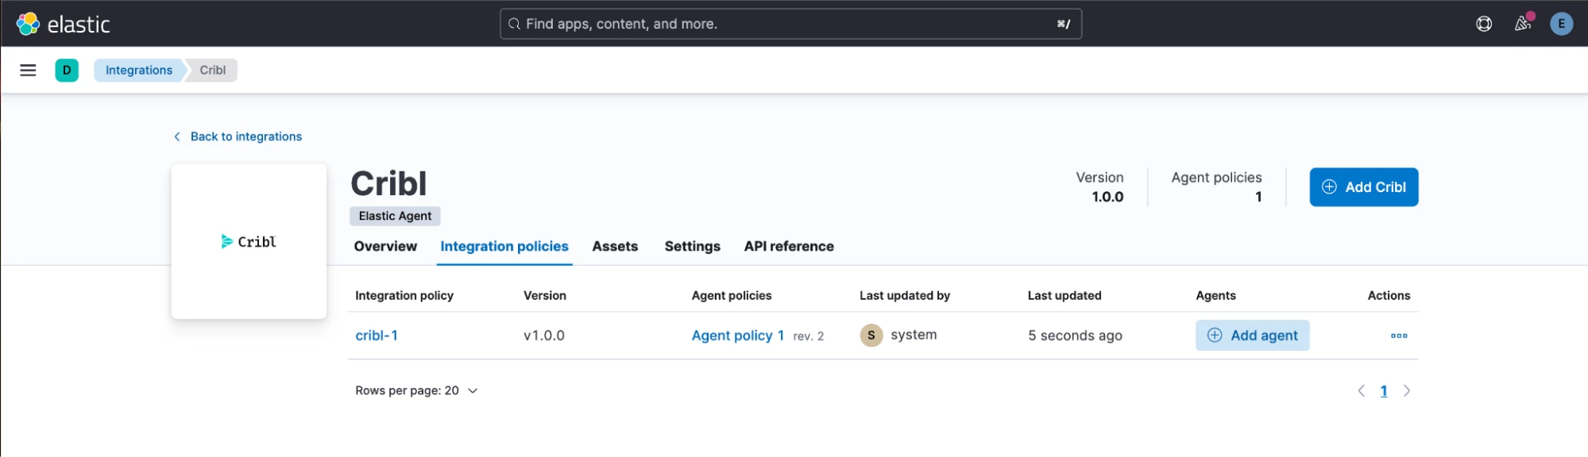The height and width of the screenshot is (457, 1588).
Task: Toggle the hamburger navigation menu
Action: coord(28,70)
